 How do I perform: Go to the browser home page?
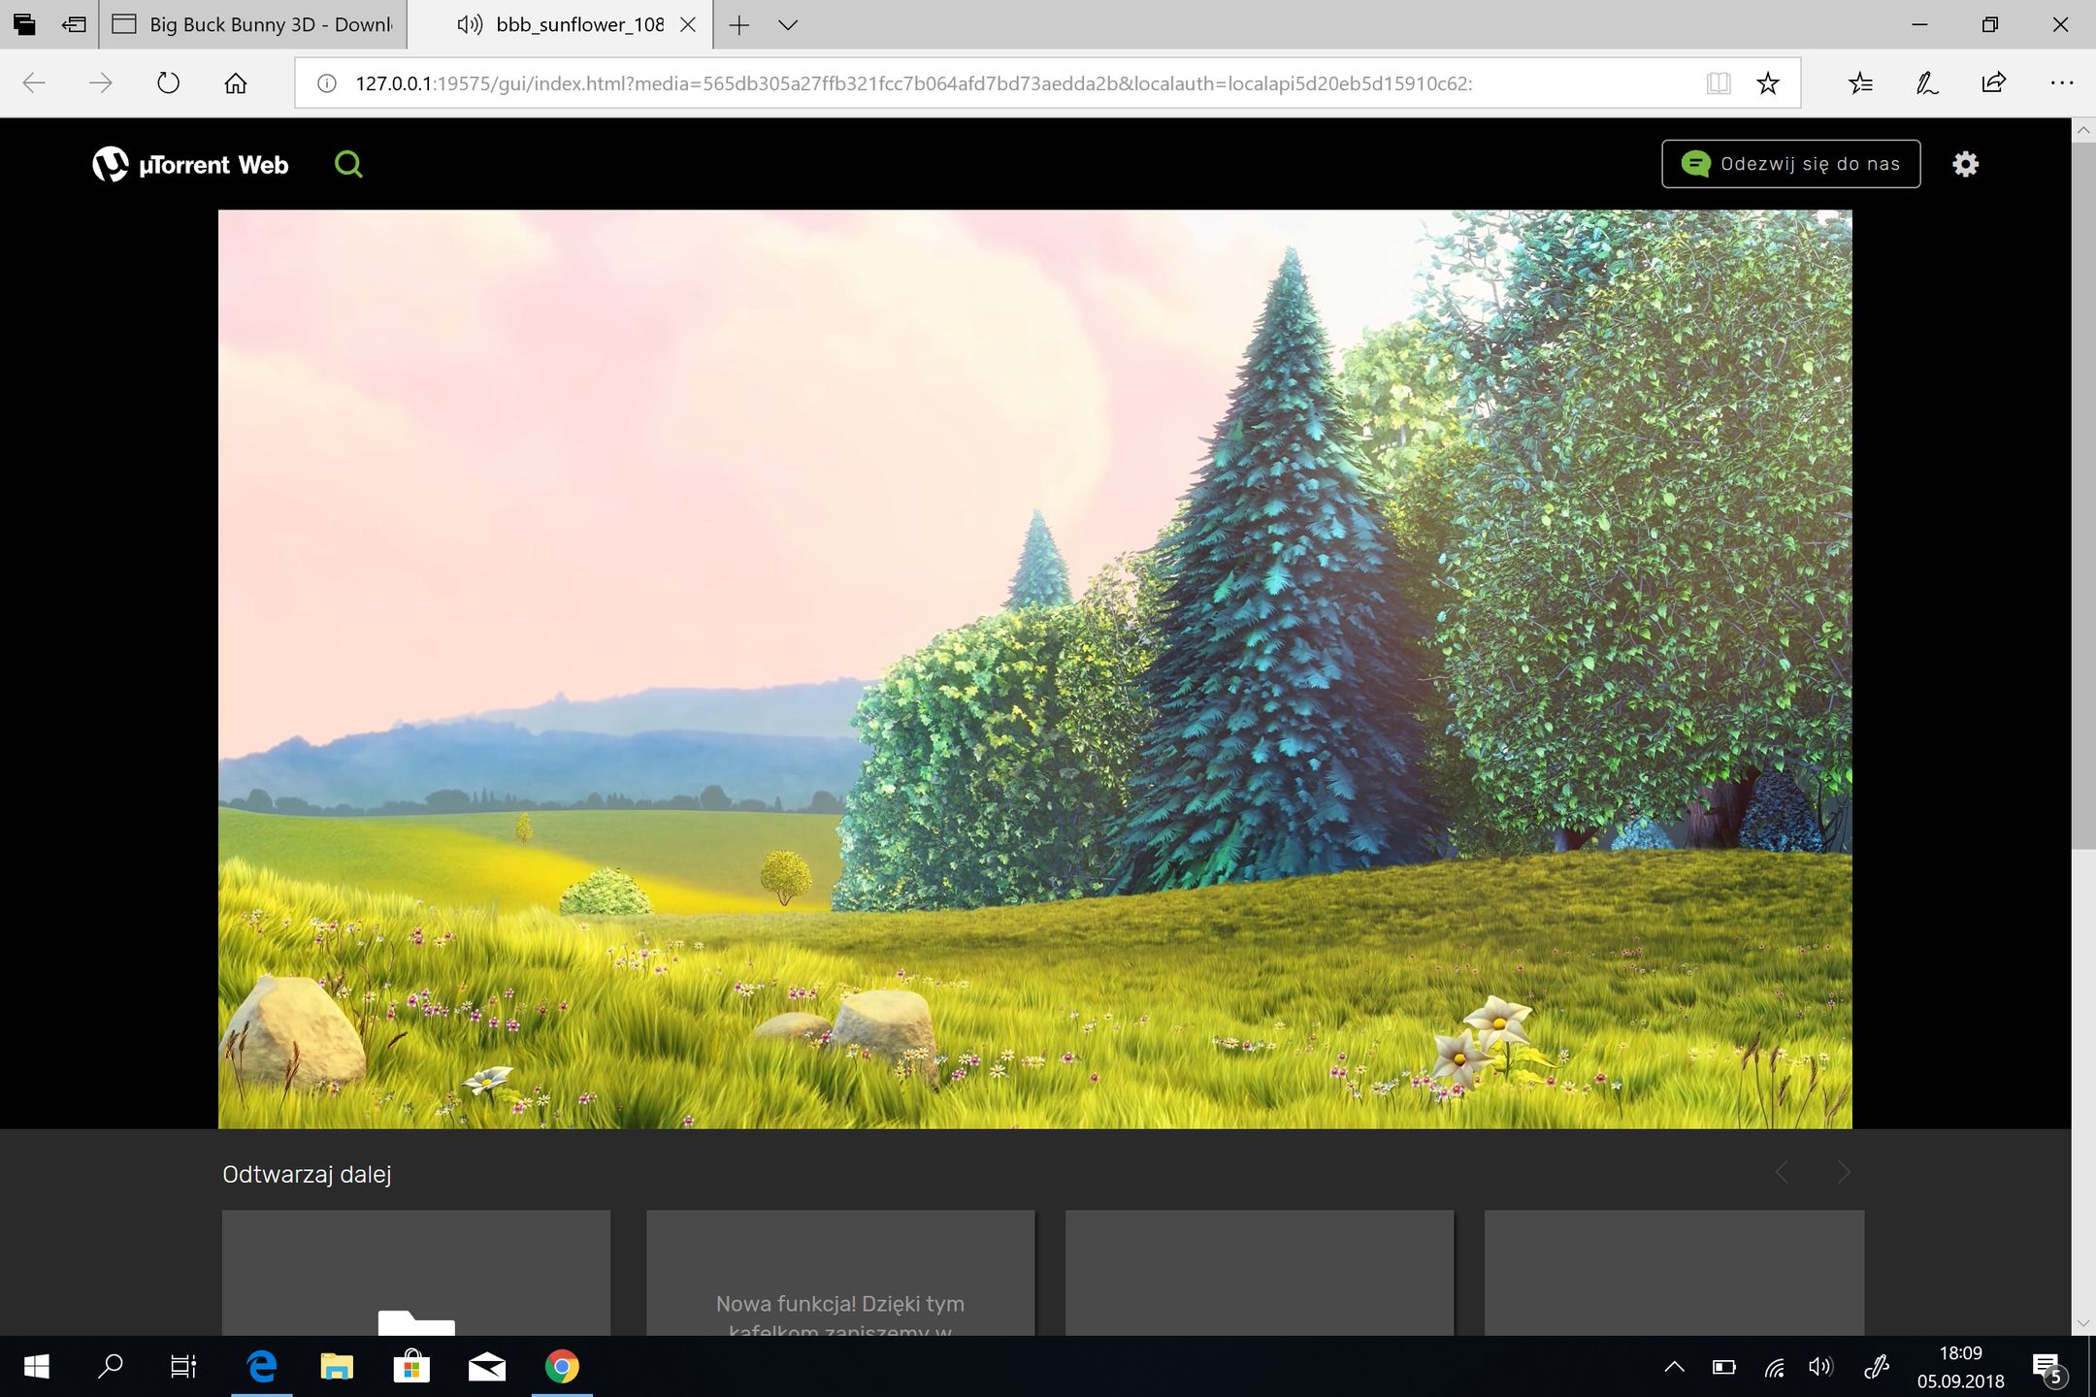(x=236, y=83)
